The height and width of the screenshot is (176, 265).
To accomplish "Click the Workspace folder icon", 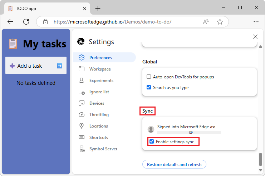I will 82,69.
